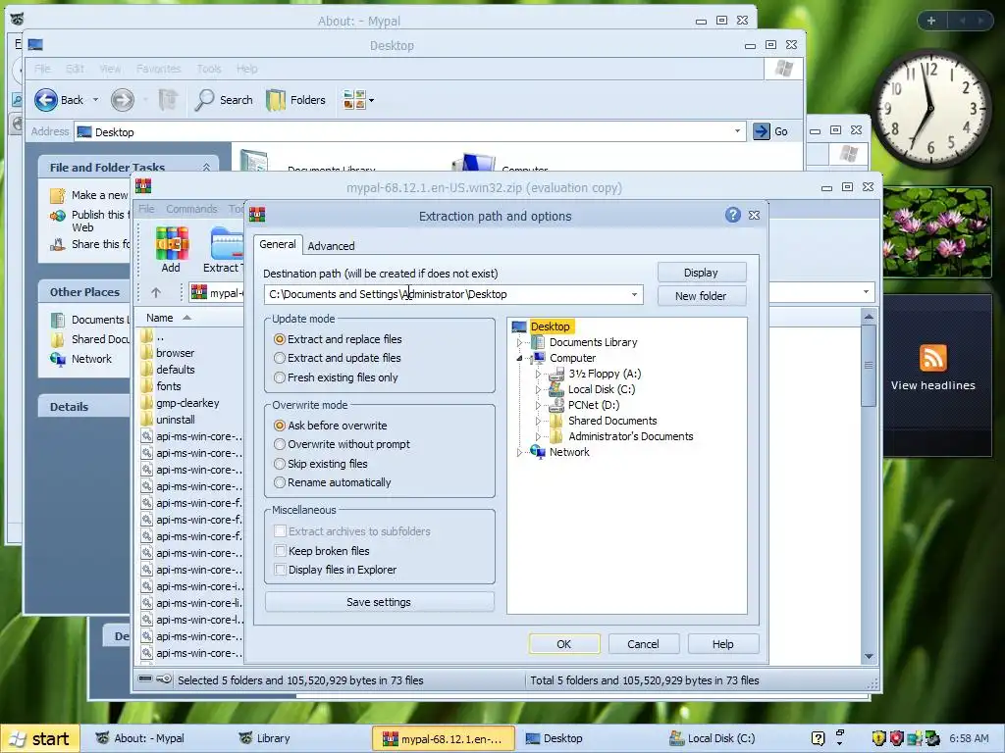Image resolution: width=1005 pixels, height=753 pixels.
Task: Click the Shared Documents icon in Other Places
Action: [58, 339]
